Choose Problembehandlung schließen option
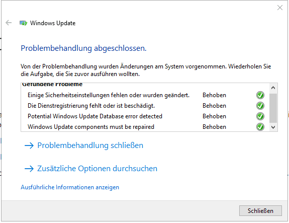Screen dimensions: 289x223 click(90, 145)
